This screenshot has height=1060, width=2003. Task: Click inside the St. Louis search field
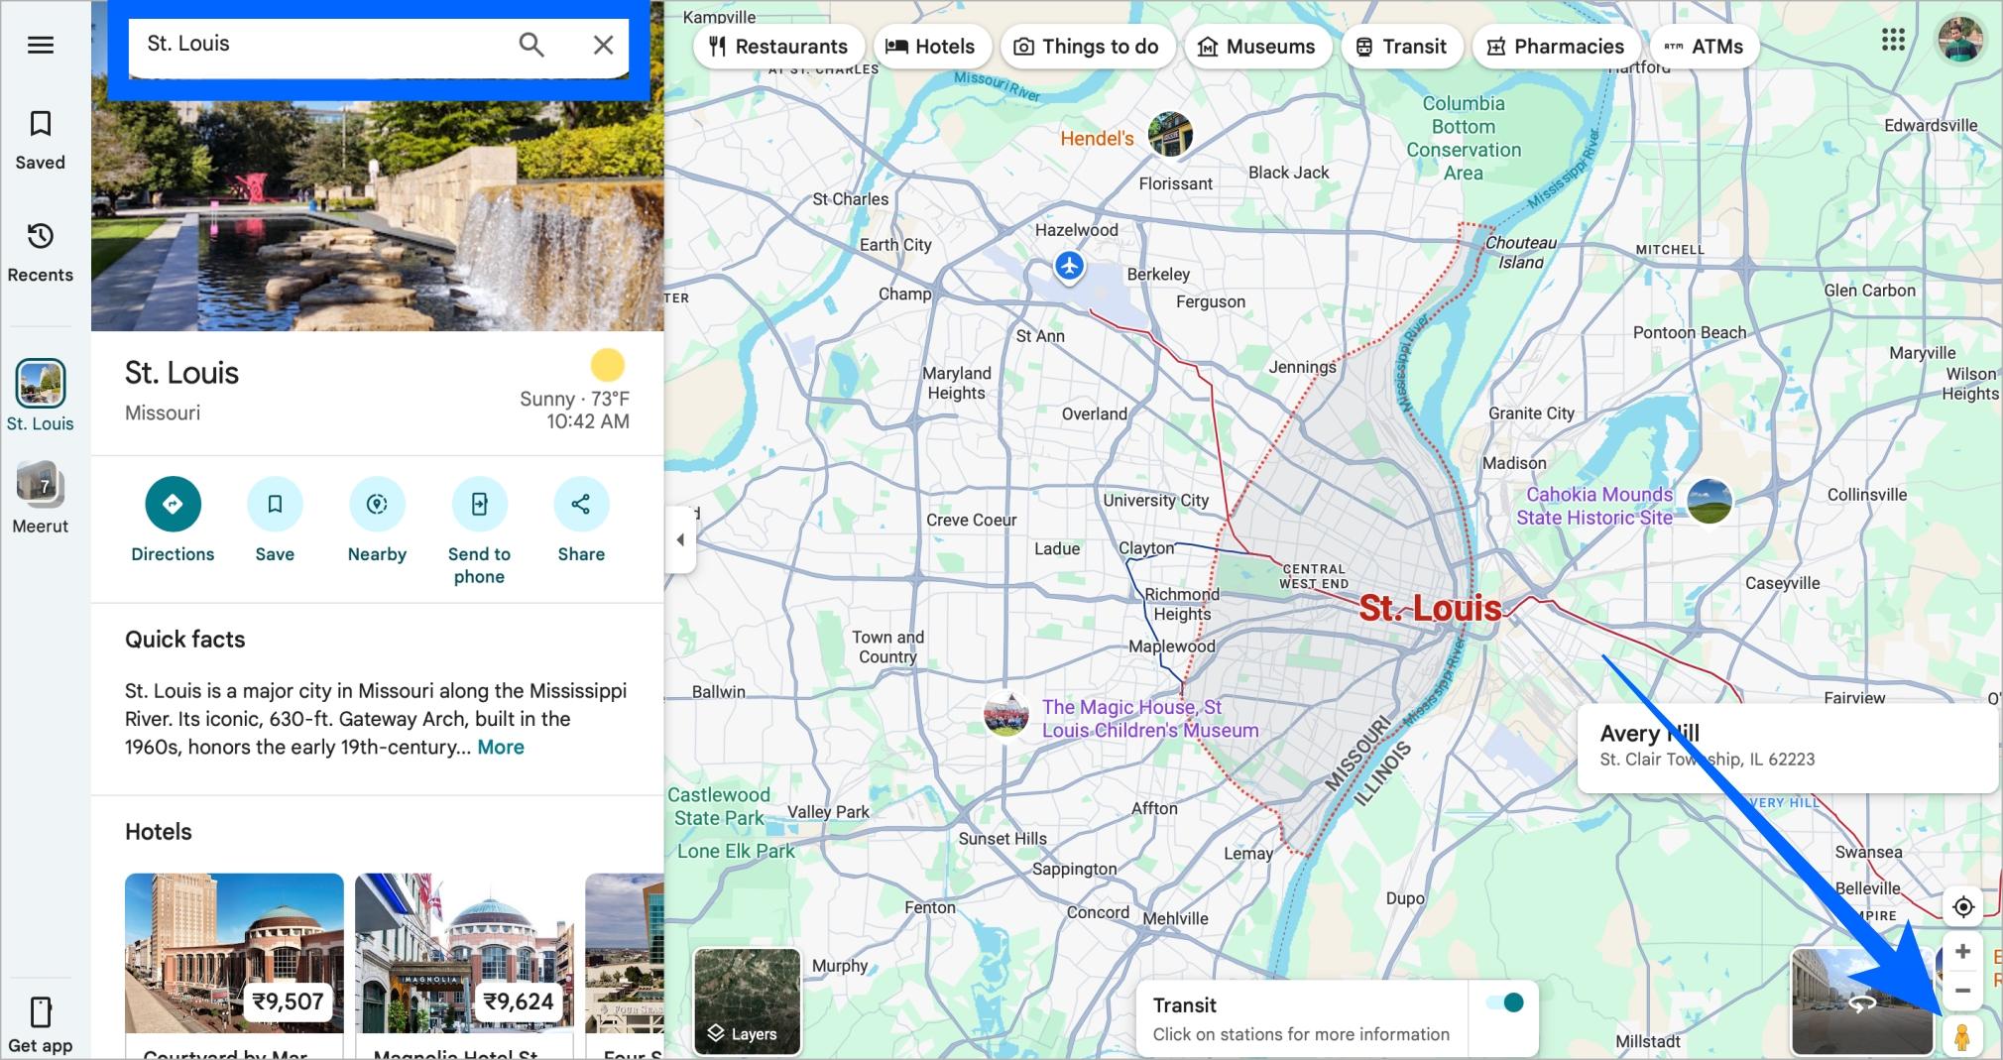coord(317,45)
